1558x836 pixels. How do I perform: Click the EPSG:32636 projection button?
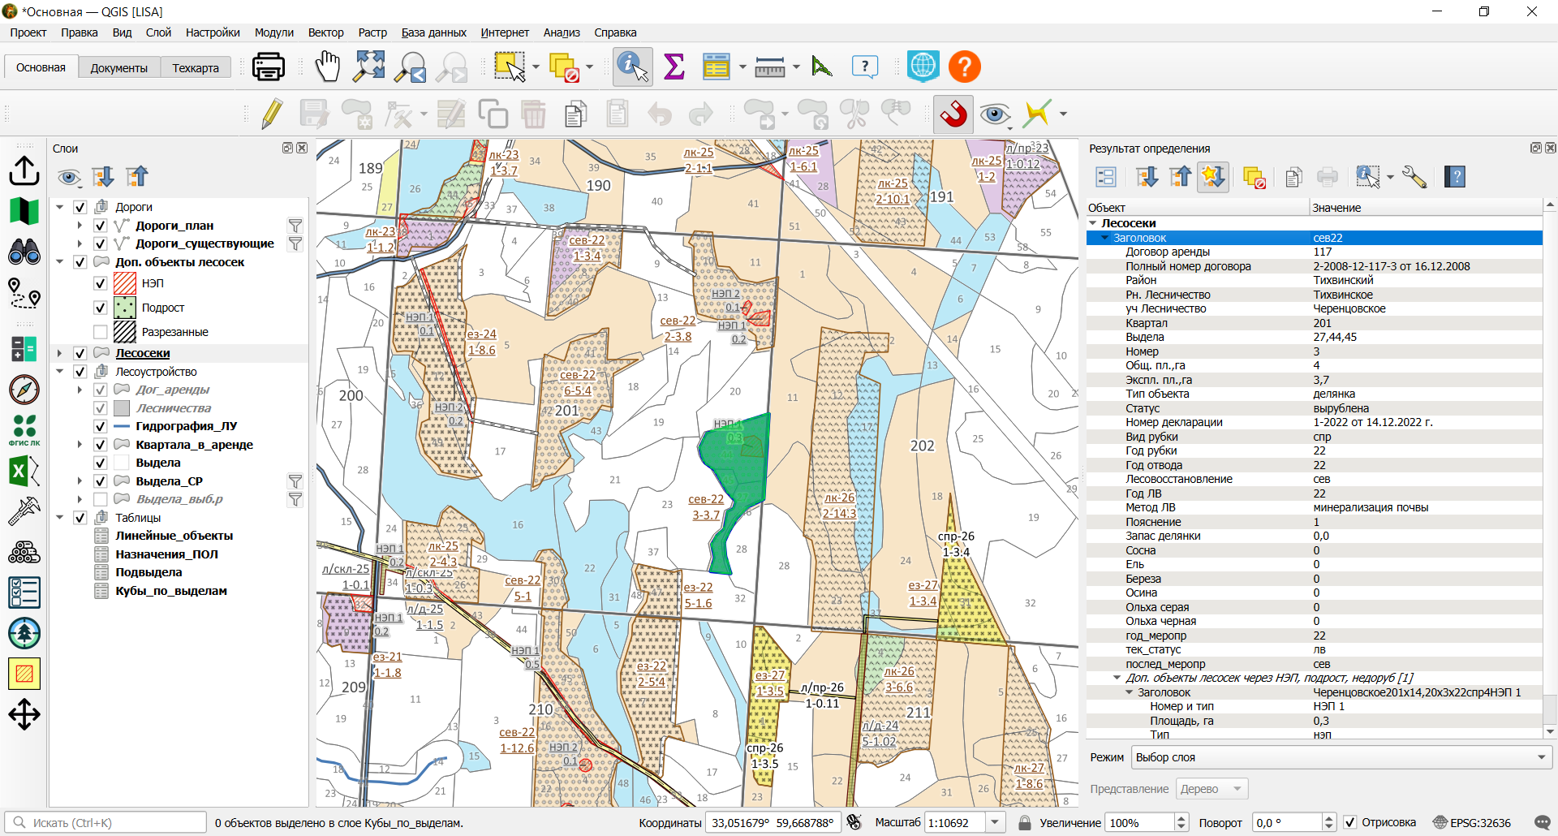(1472, 822)
